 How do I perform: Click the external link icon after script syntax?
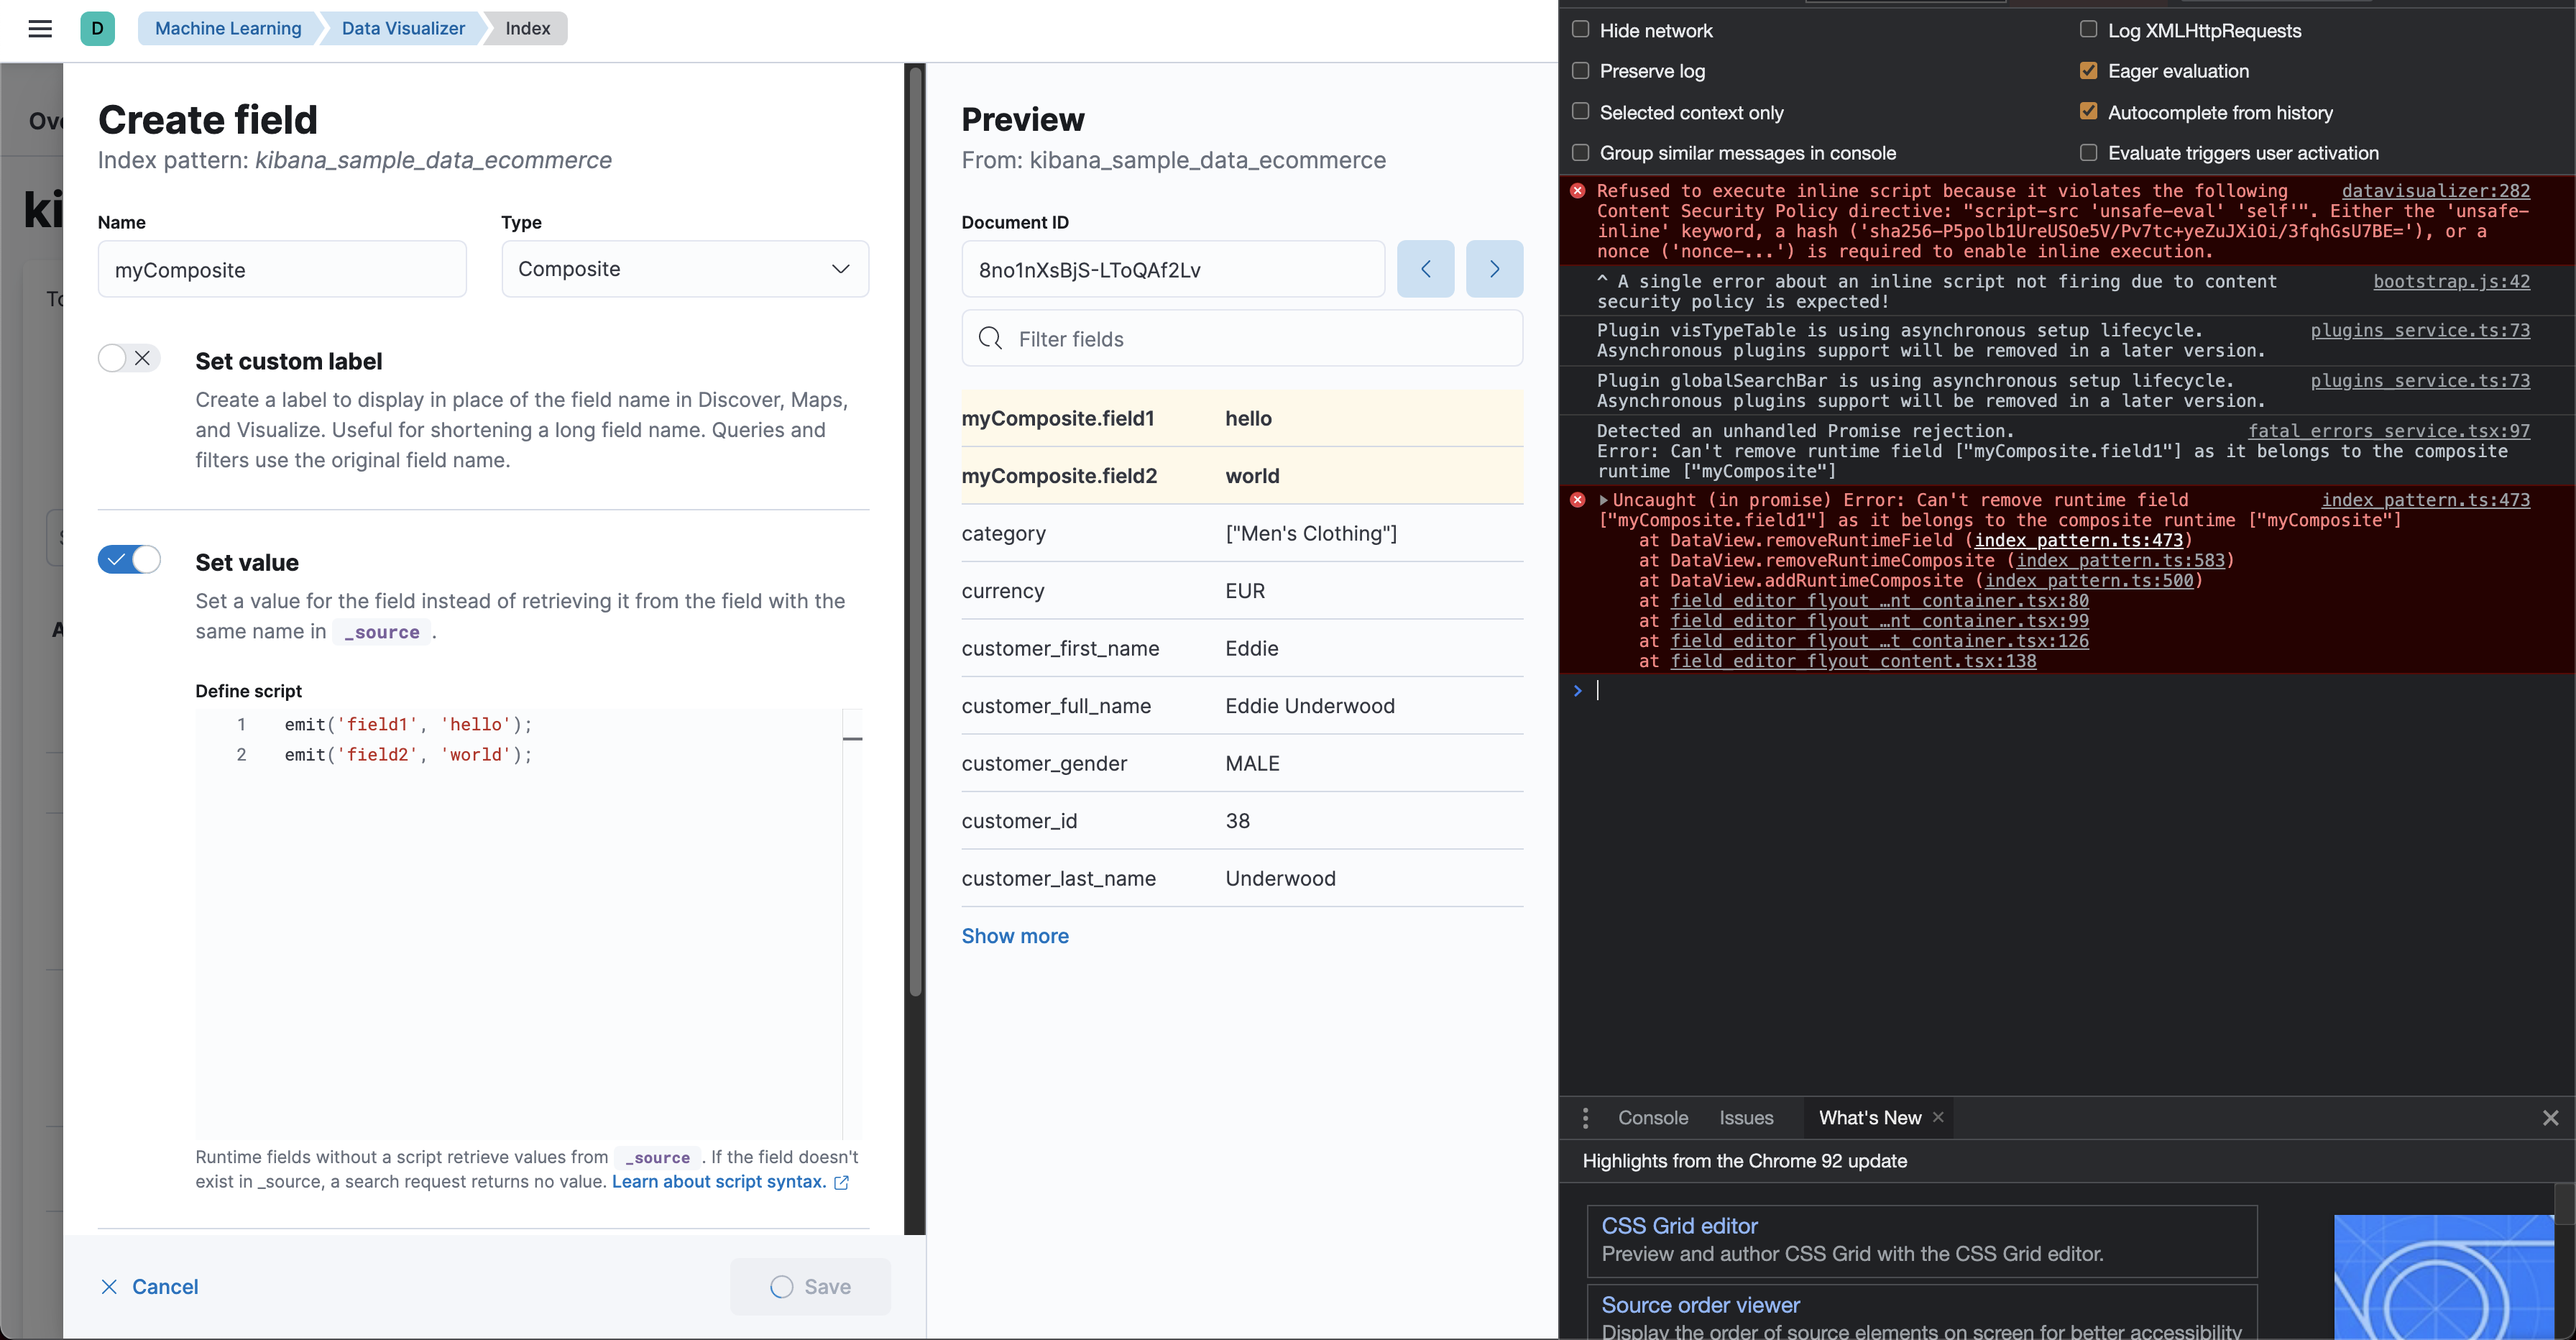(841, 1182)
